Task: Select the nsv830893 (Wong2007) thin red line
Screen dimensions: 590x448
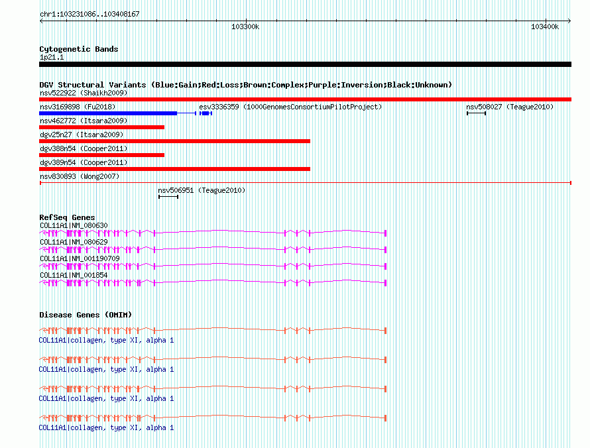Action: click(306, 183)
